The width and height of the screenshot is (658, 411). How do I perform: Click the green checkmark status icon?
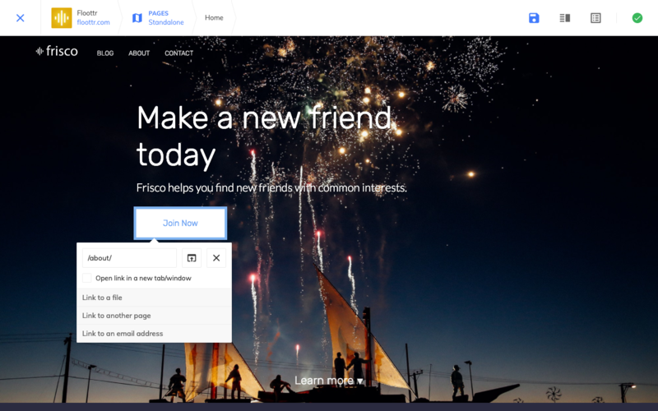coord(637,18)
